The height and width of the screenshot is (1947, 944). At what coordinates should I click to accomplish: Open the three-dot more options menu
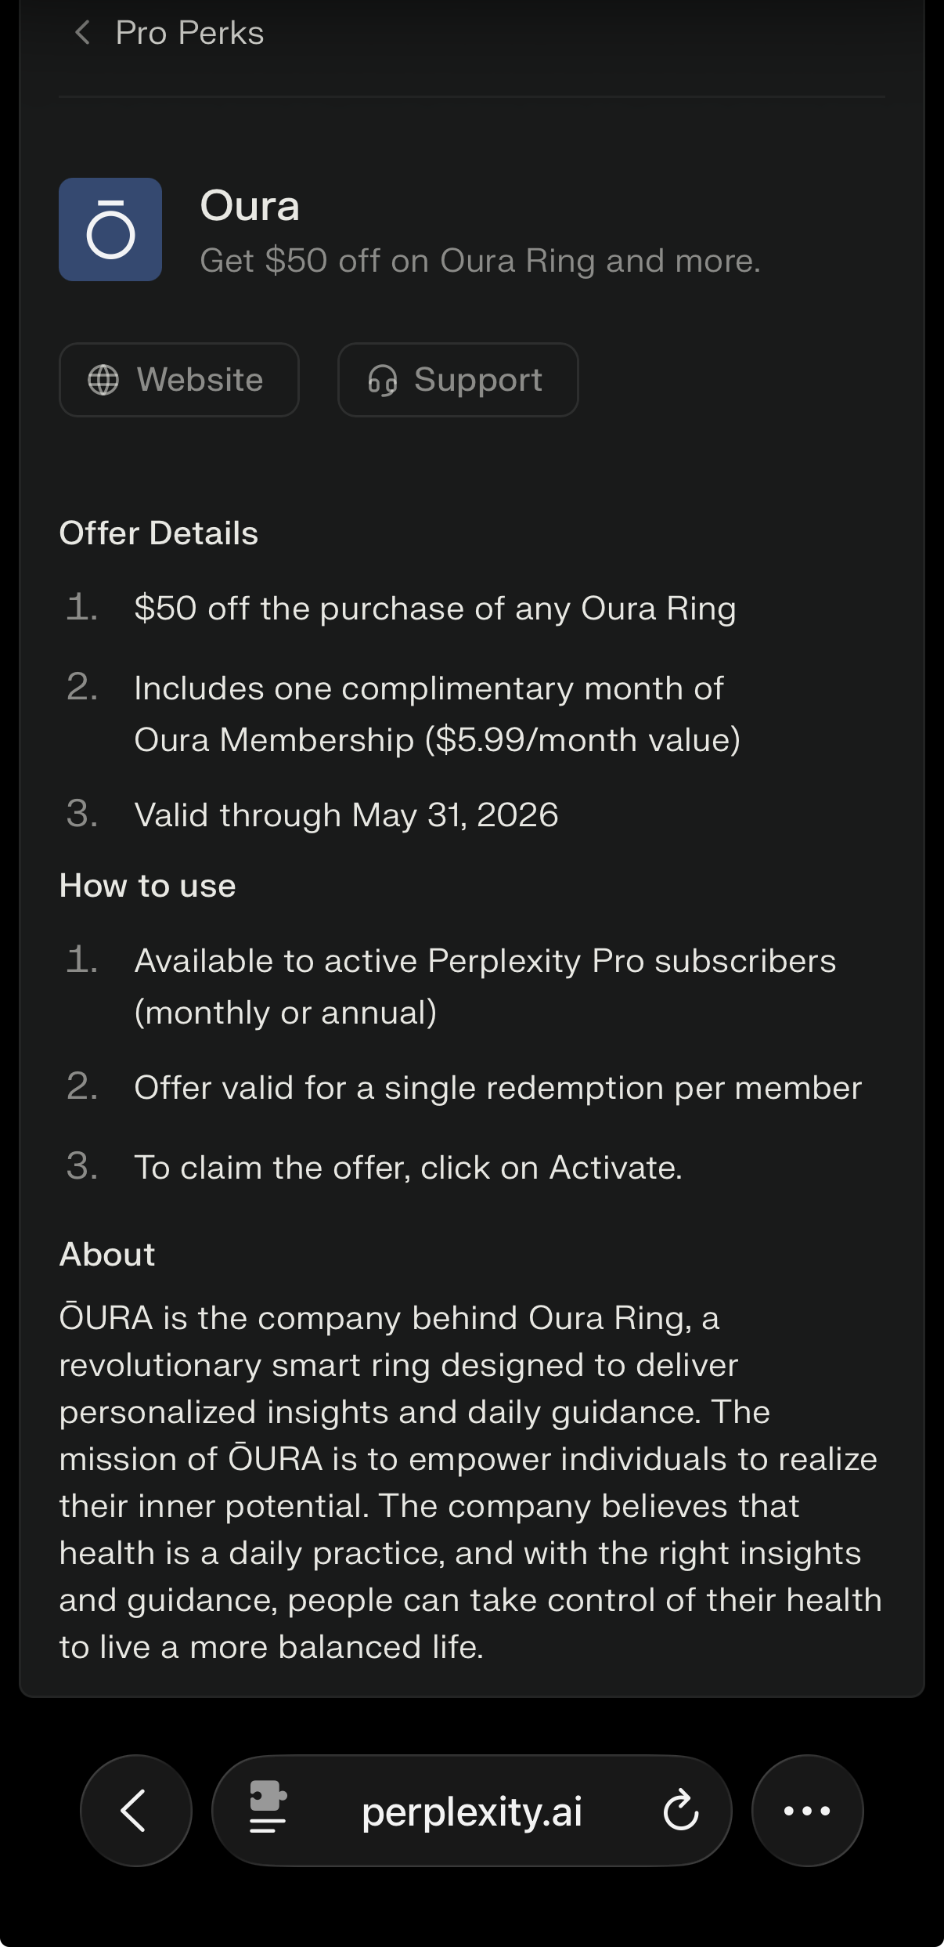[x=807, y=1810]
